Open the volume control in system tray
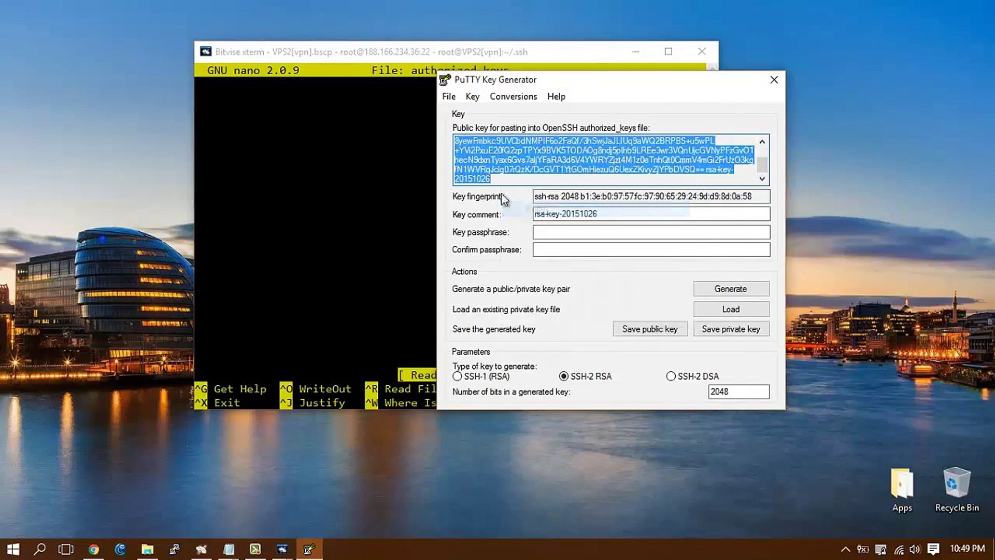995x560 pixels. click(x=915, y=549)
